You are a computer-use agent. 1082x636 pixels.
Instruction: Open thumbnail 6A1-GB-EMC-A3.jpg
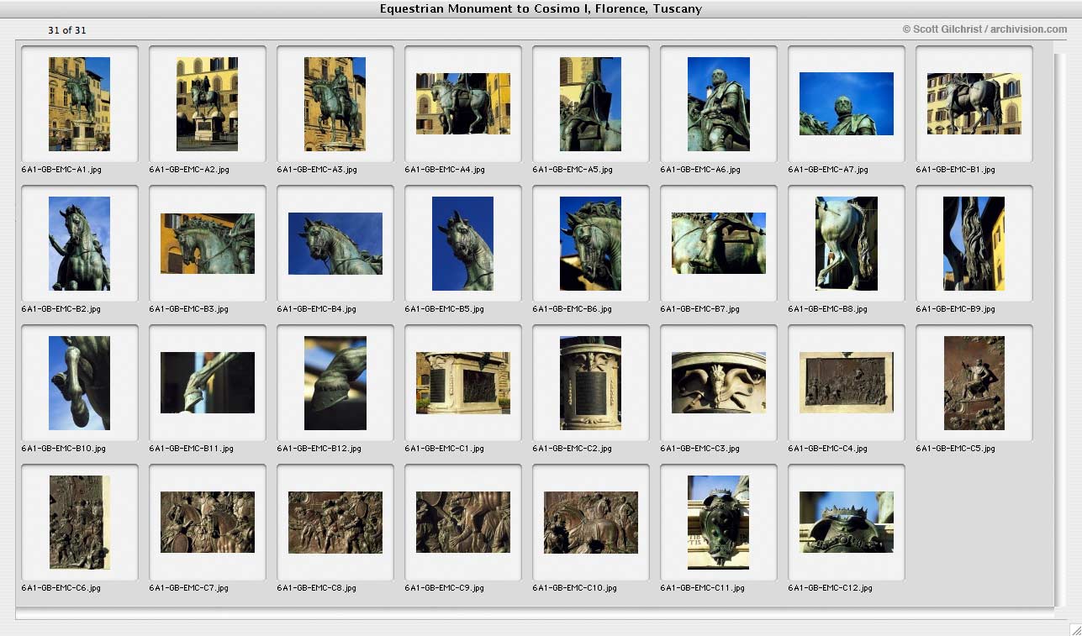coord(335,103)
